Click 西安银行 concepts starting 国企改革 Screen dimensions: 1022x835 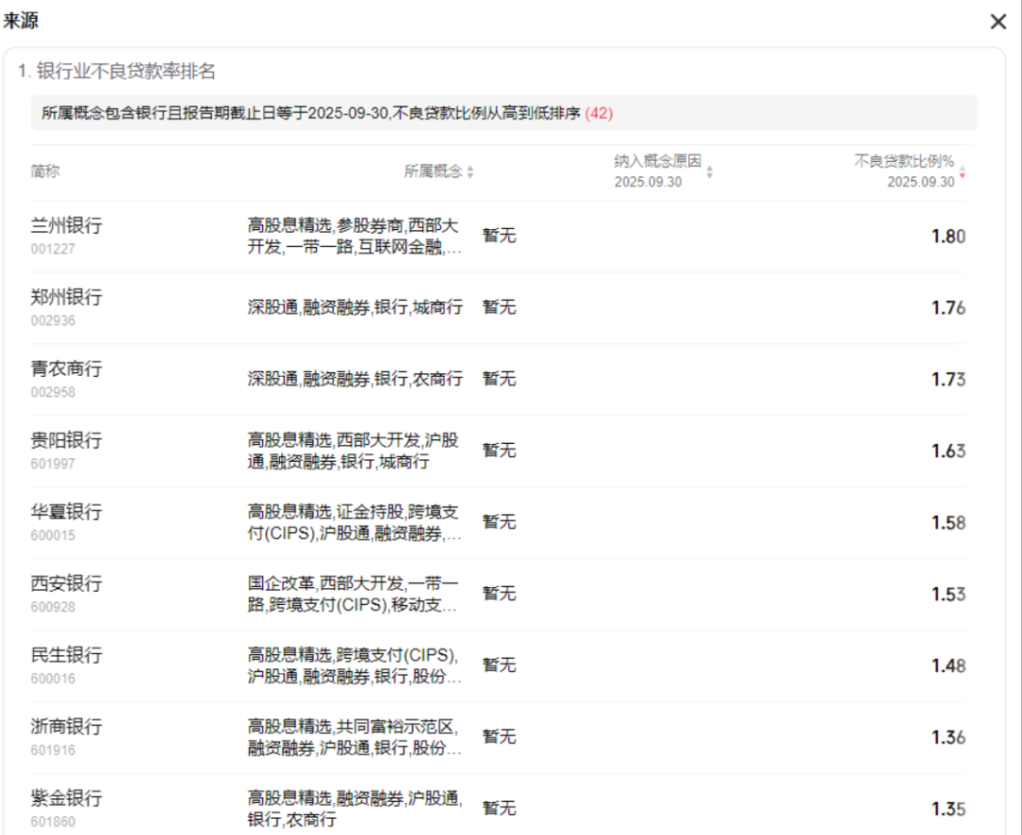(x=353, y=595)
